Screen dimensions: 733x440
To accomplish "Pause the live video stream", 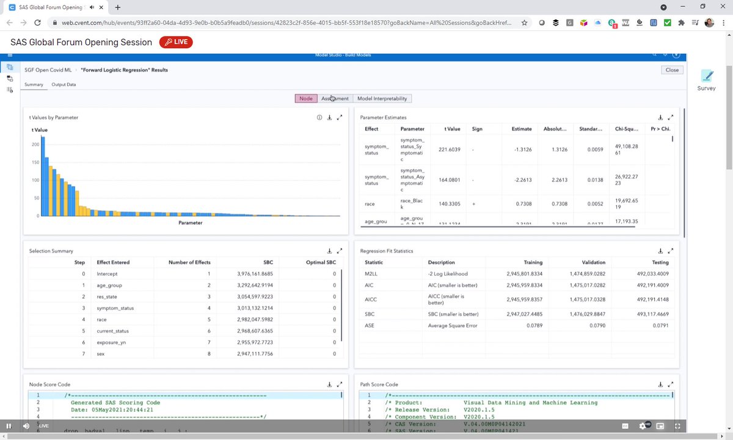I will point(9,426).
